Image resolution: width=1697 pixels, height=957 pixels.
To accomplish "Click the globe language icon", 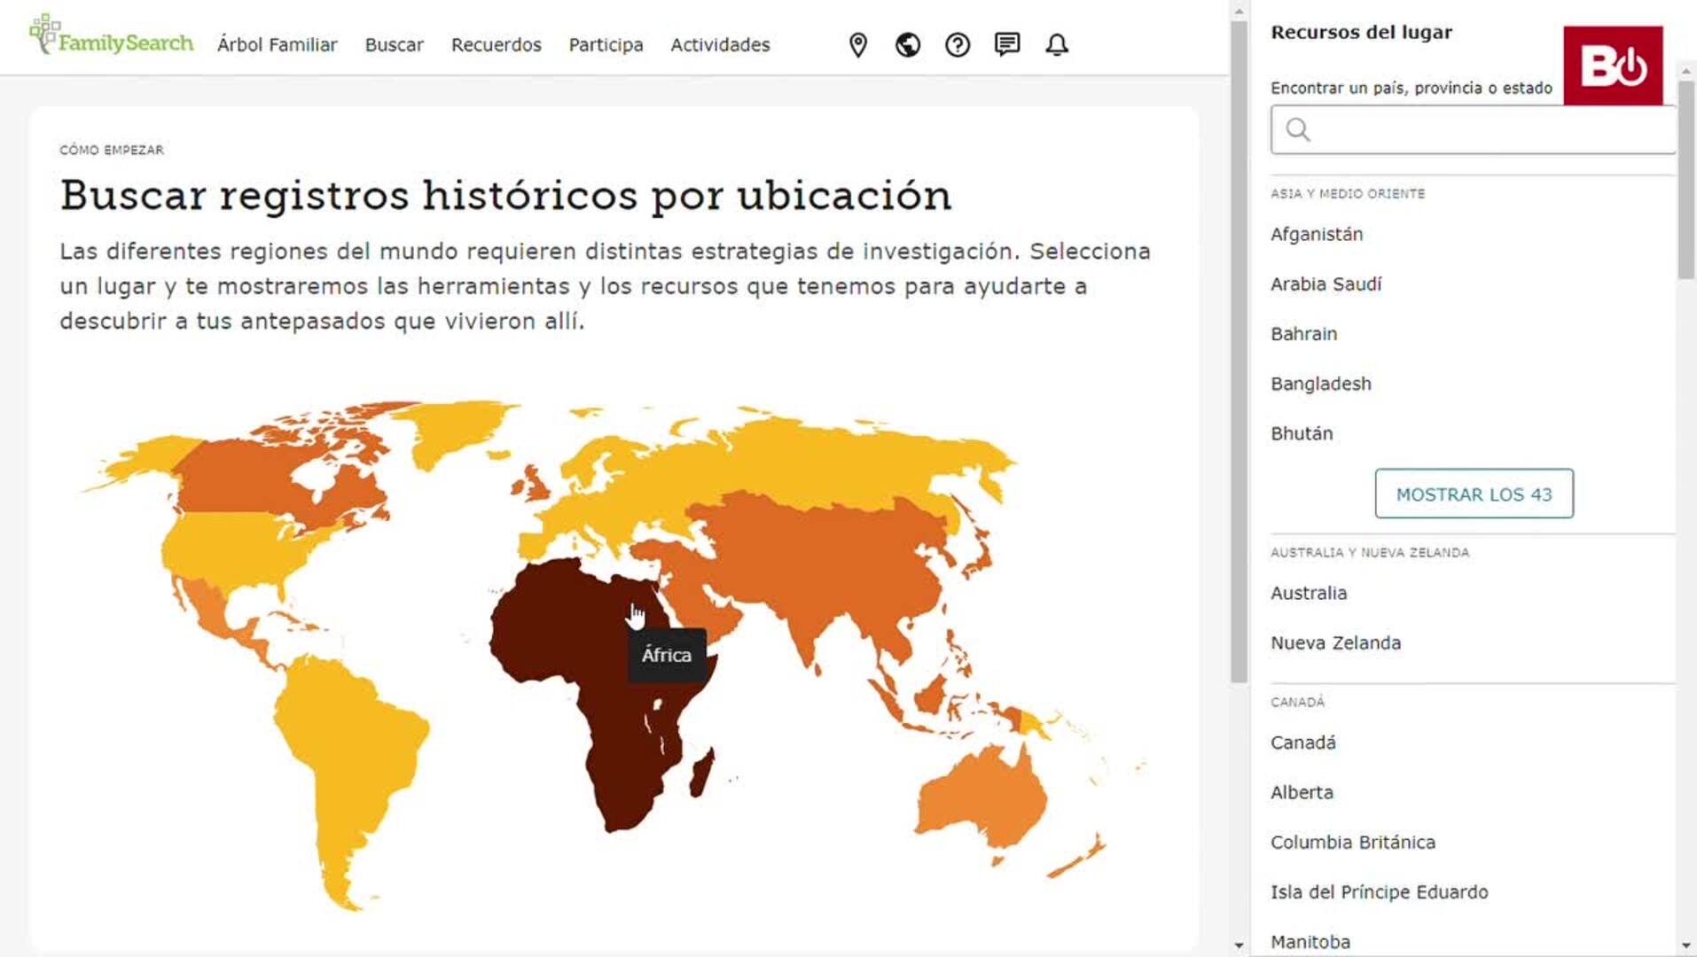I will (907, 45).
